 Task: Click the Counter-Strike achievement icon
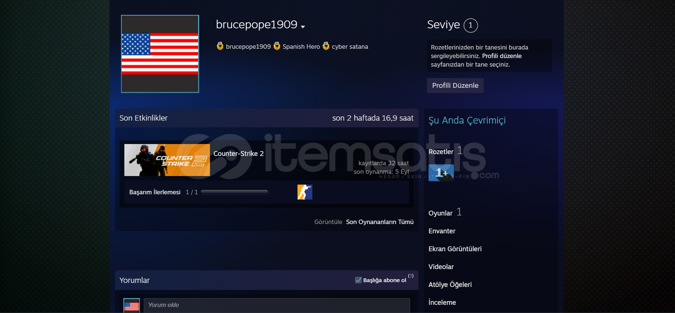click(305, 192)
